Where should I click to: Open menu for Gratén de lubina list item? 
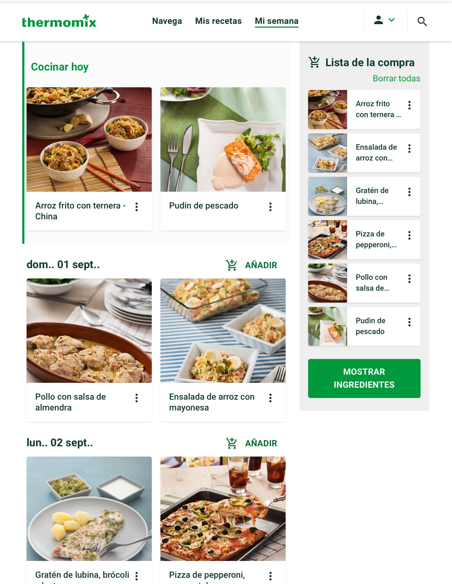click(409, 192)
